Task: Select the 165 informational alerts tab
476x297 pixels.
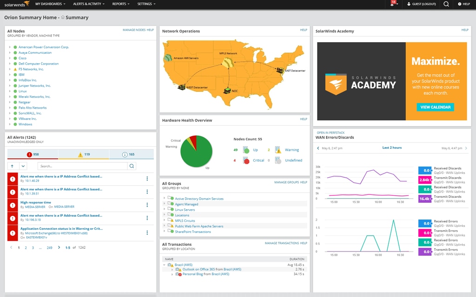Action: tap(131, 154)
